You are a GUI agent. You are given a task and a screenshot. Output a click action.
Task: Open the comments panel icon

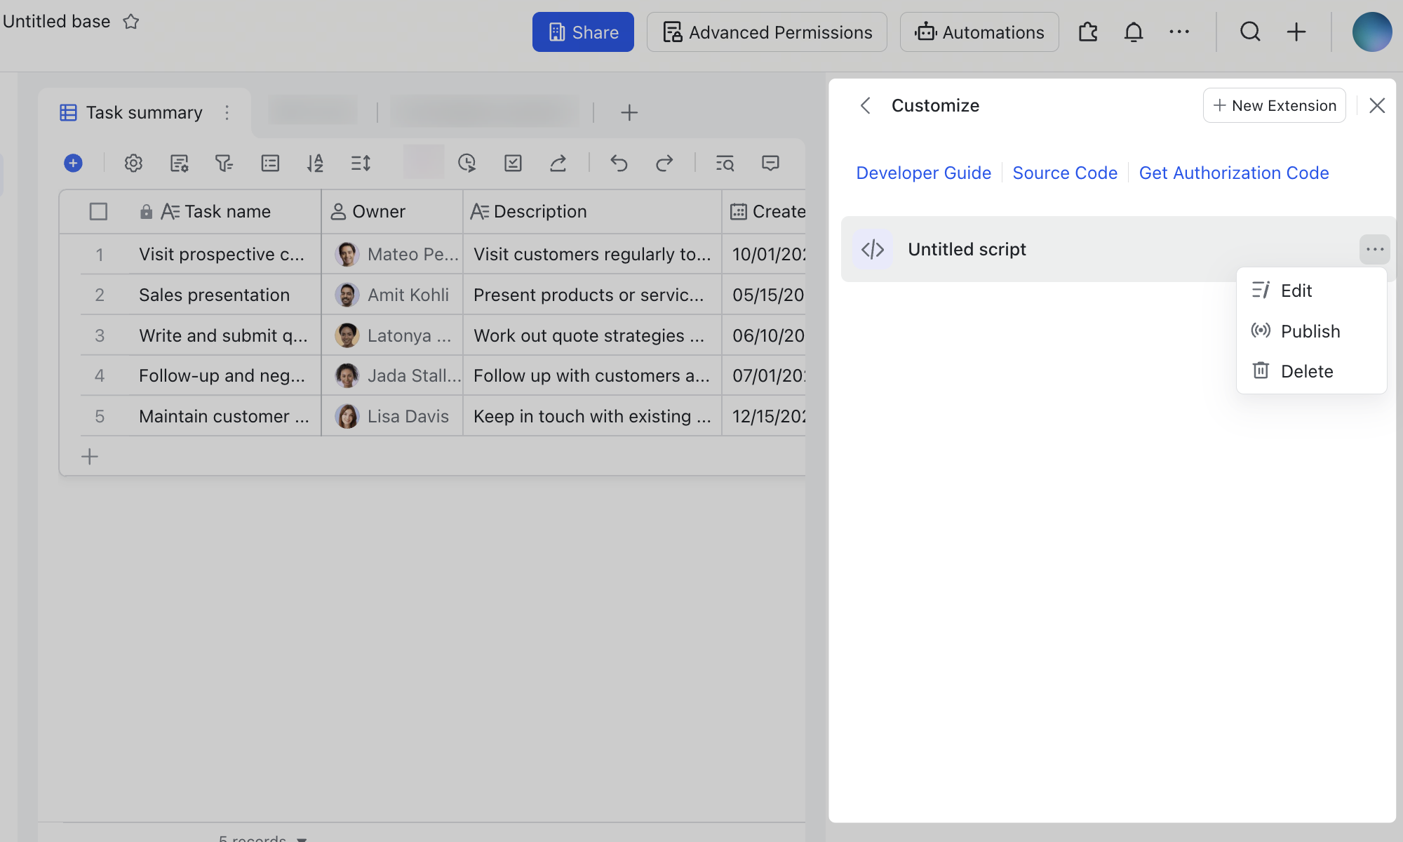pos(770,163)
